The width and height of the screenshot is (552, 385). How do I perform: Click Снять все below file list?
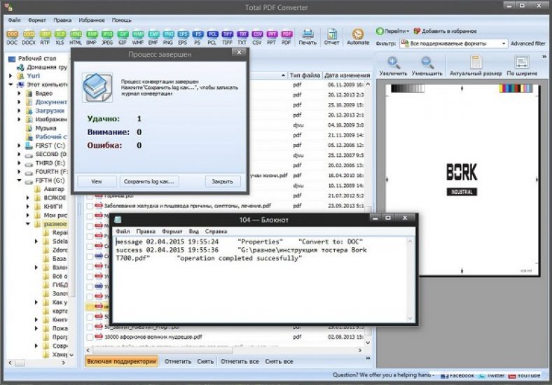[x=279, y=361]
